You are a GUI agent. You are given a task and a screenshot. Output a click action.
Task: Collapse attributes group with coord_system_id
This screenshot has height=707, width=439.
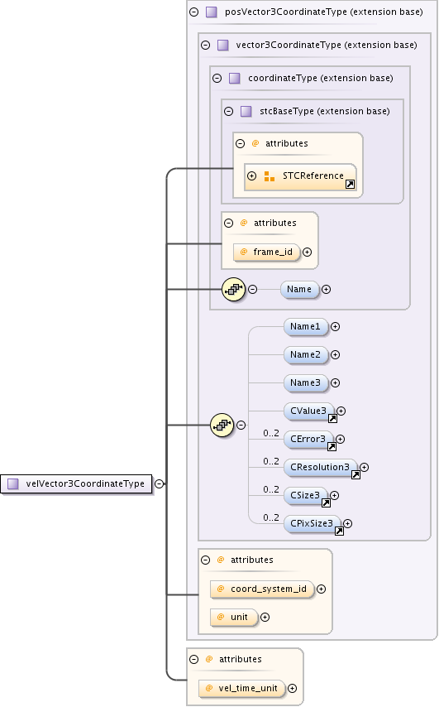(206, 560)
